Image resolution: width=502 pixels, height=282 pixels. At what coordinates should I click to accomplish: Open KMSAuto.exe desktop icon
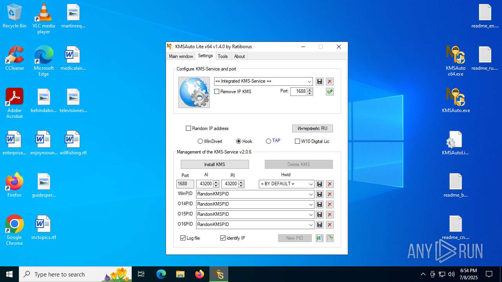click(455, 100)
